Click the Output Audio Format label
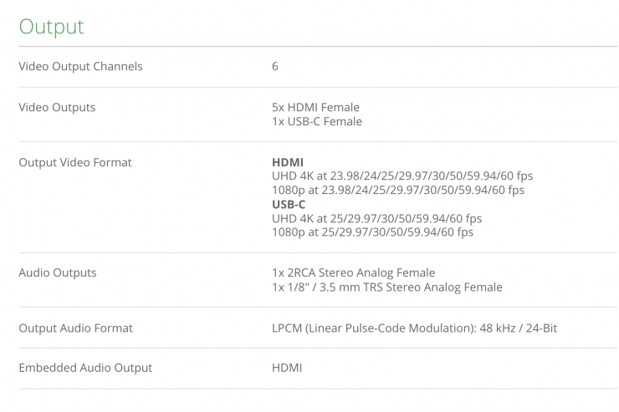619x412 pixels. click(x=75, y=328)
